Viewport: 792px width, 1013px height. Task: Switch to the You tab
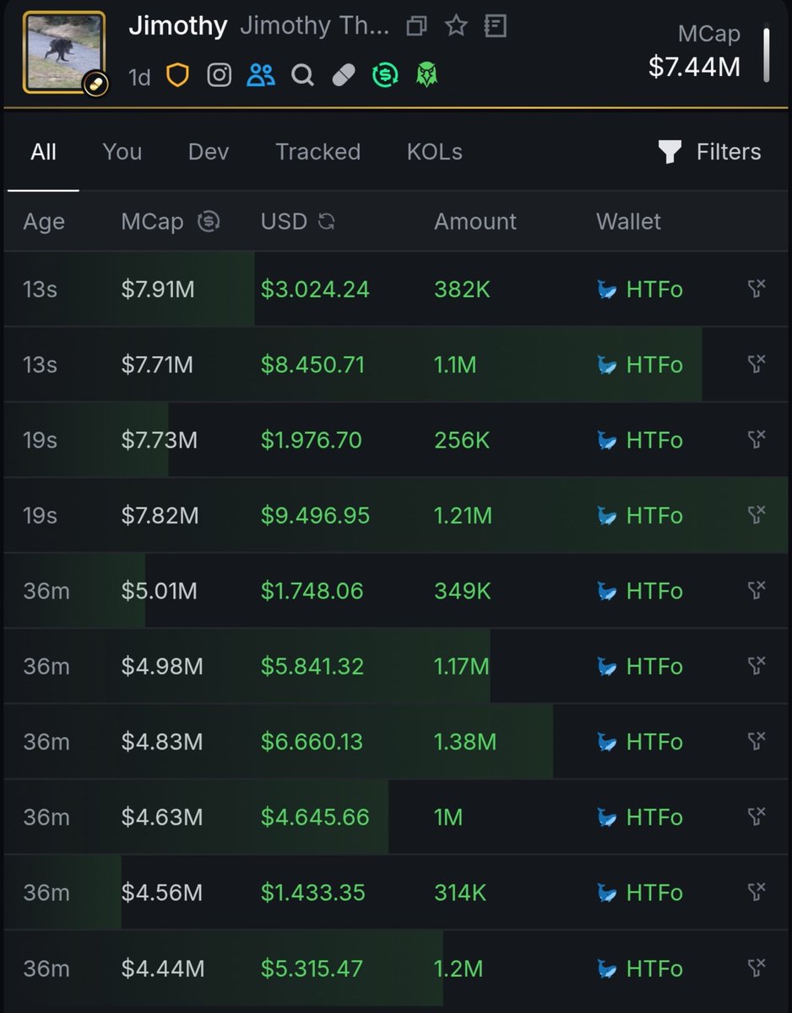(x=122, y=152)
